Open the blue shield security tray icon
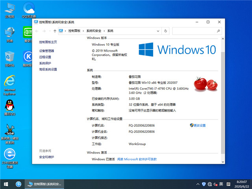Image resolution: width=252 pixels, height=189 pixels. (x=204, y=184)
